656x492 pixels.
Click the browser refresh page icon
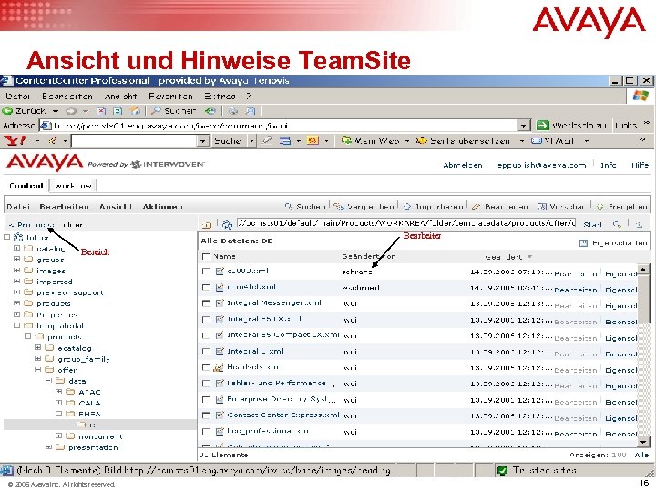tap(118, 111)
